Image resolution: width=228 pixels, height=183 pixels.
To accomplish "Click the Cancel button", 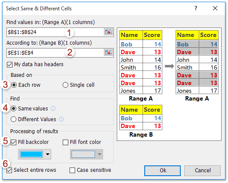I will (x=202, y=171).
